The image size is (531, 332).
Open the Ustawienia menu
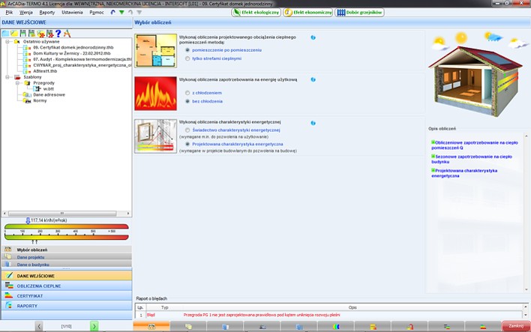[x=72, y=12]
